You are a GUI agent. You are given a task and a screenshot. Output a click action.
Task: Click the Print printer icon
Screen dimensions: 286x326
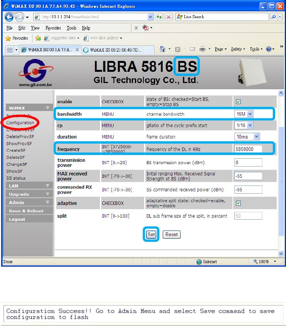(x=202, y=49)
